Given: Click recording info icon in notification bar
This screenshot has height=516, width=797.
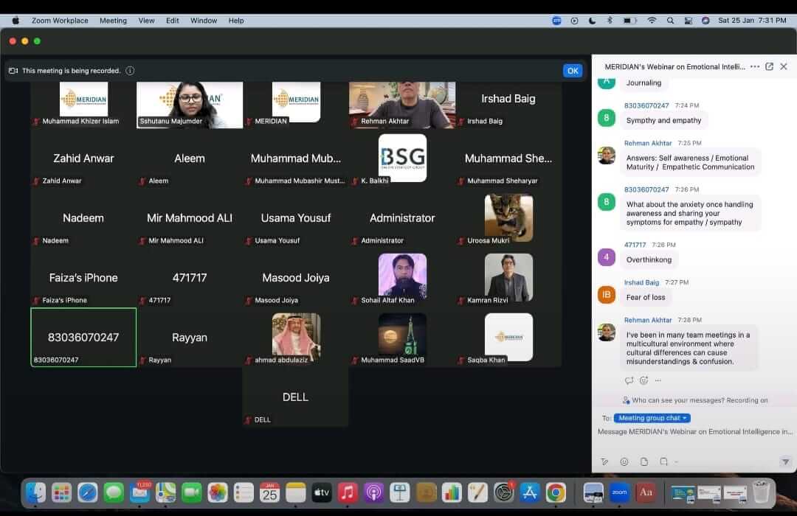Looking at the screenshot, I should tap(130, 71).
